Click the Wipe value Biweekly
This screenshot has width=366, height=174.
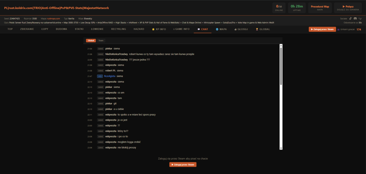(88, 18)
